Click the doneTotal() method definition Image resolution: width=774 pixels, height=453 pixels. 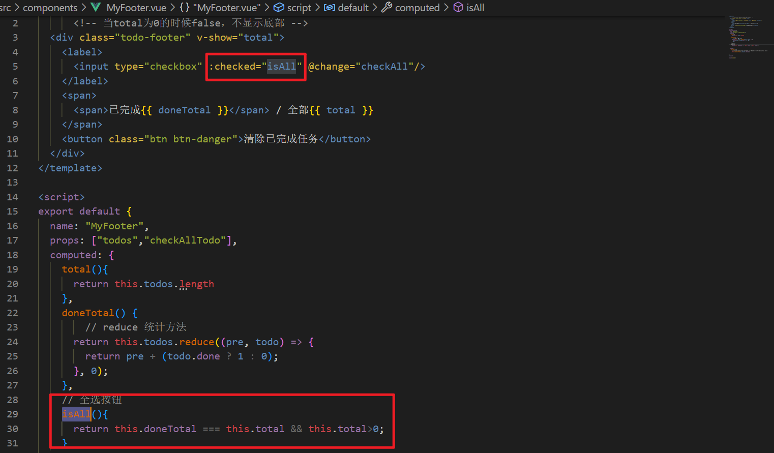[88, 313]
